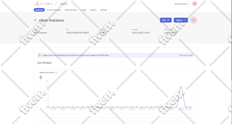The width and height of the screenshot is (232, 124).
Task: Open the Settings tab
Action: (104, 10)
